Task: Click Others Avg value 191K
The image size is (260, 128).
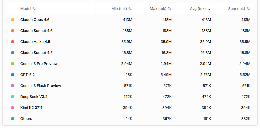Action: pos(207,119)
